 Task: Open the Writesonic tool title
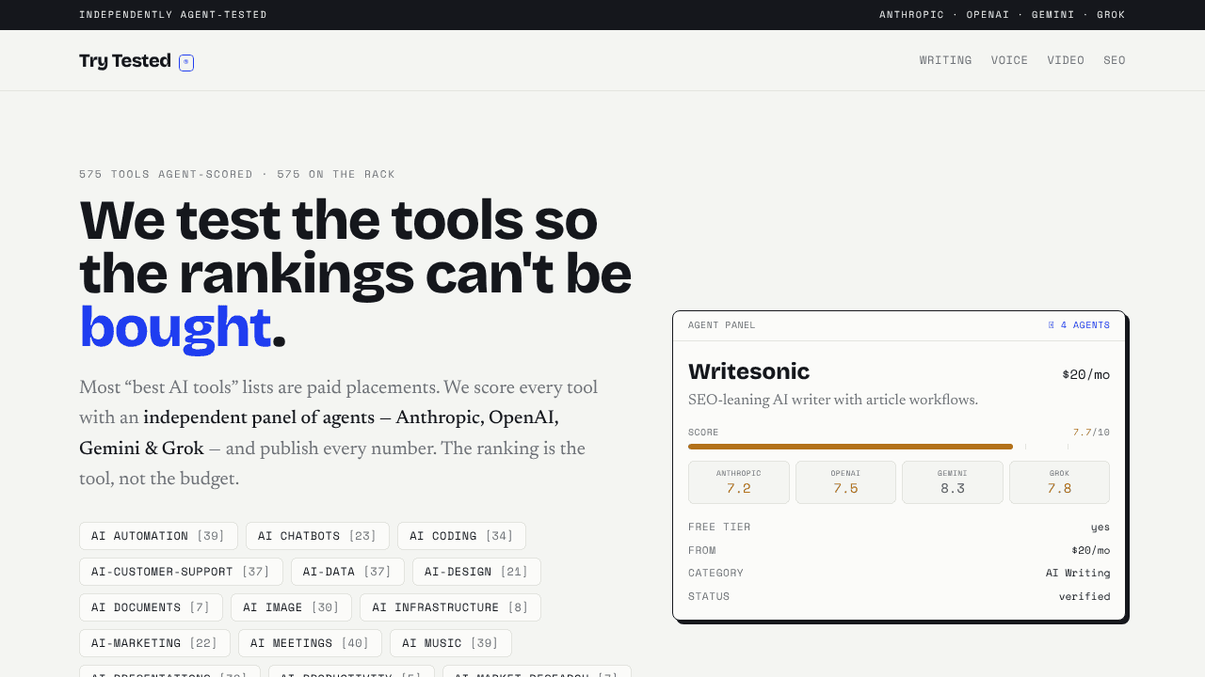[x=748, y=371]
